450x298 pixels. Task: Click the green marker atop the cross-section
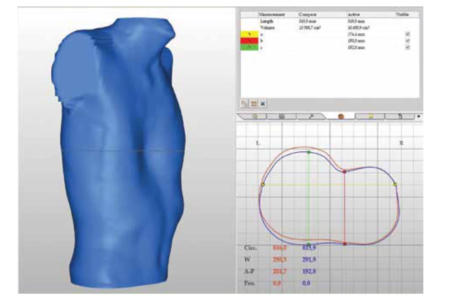309,152
